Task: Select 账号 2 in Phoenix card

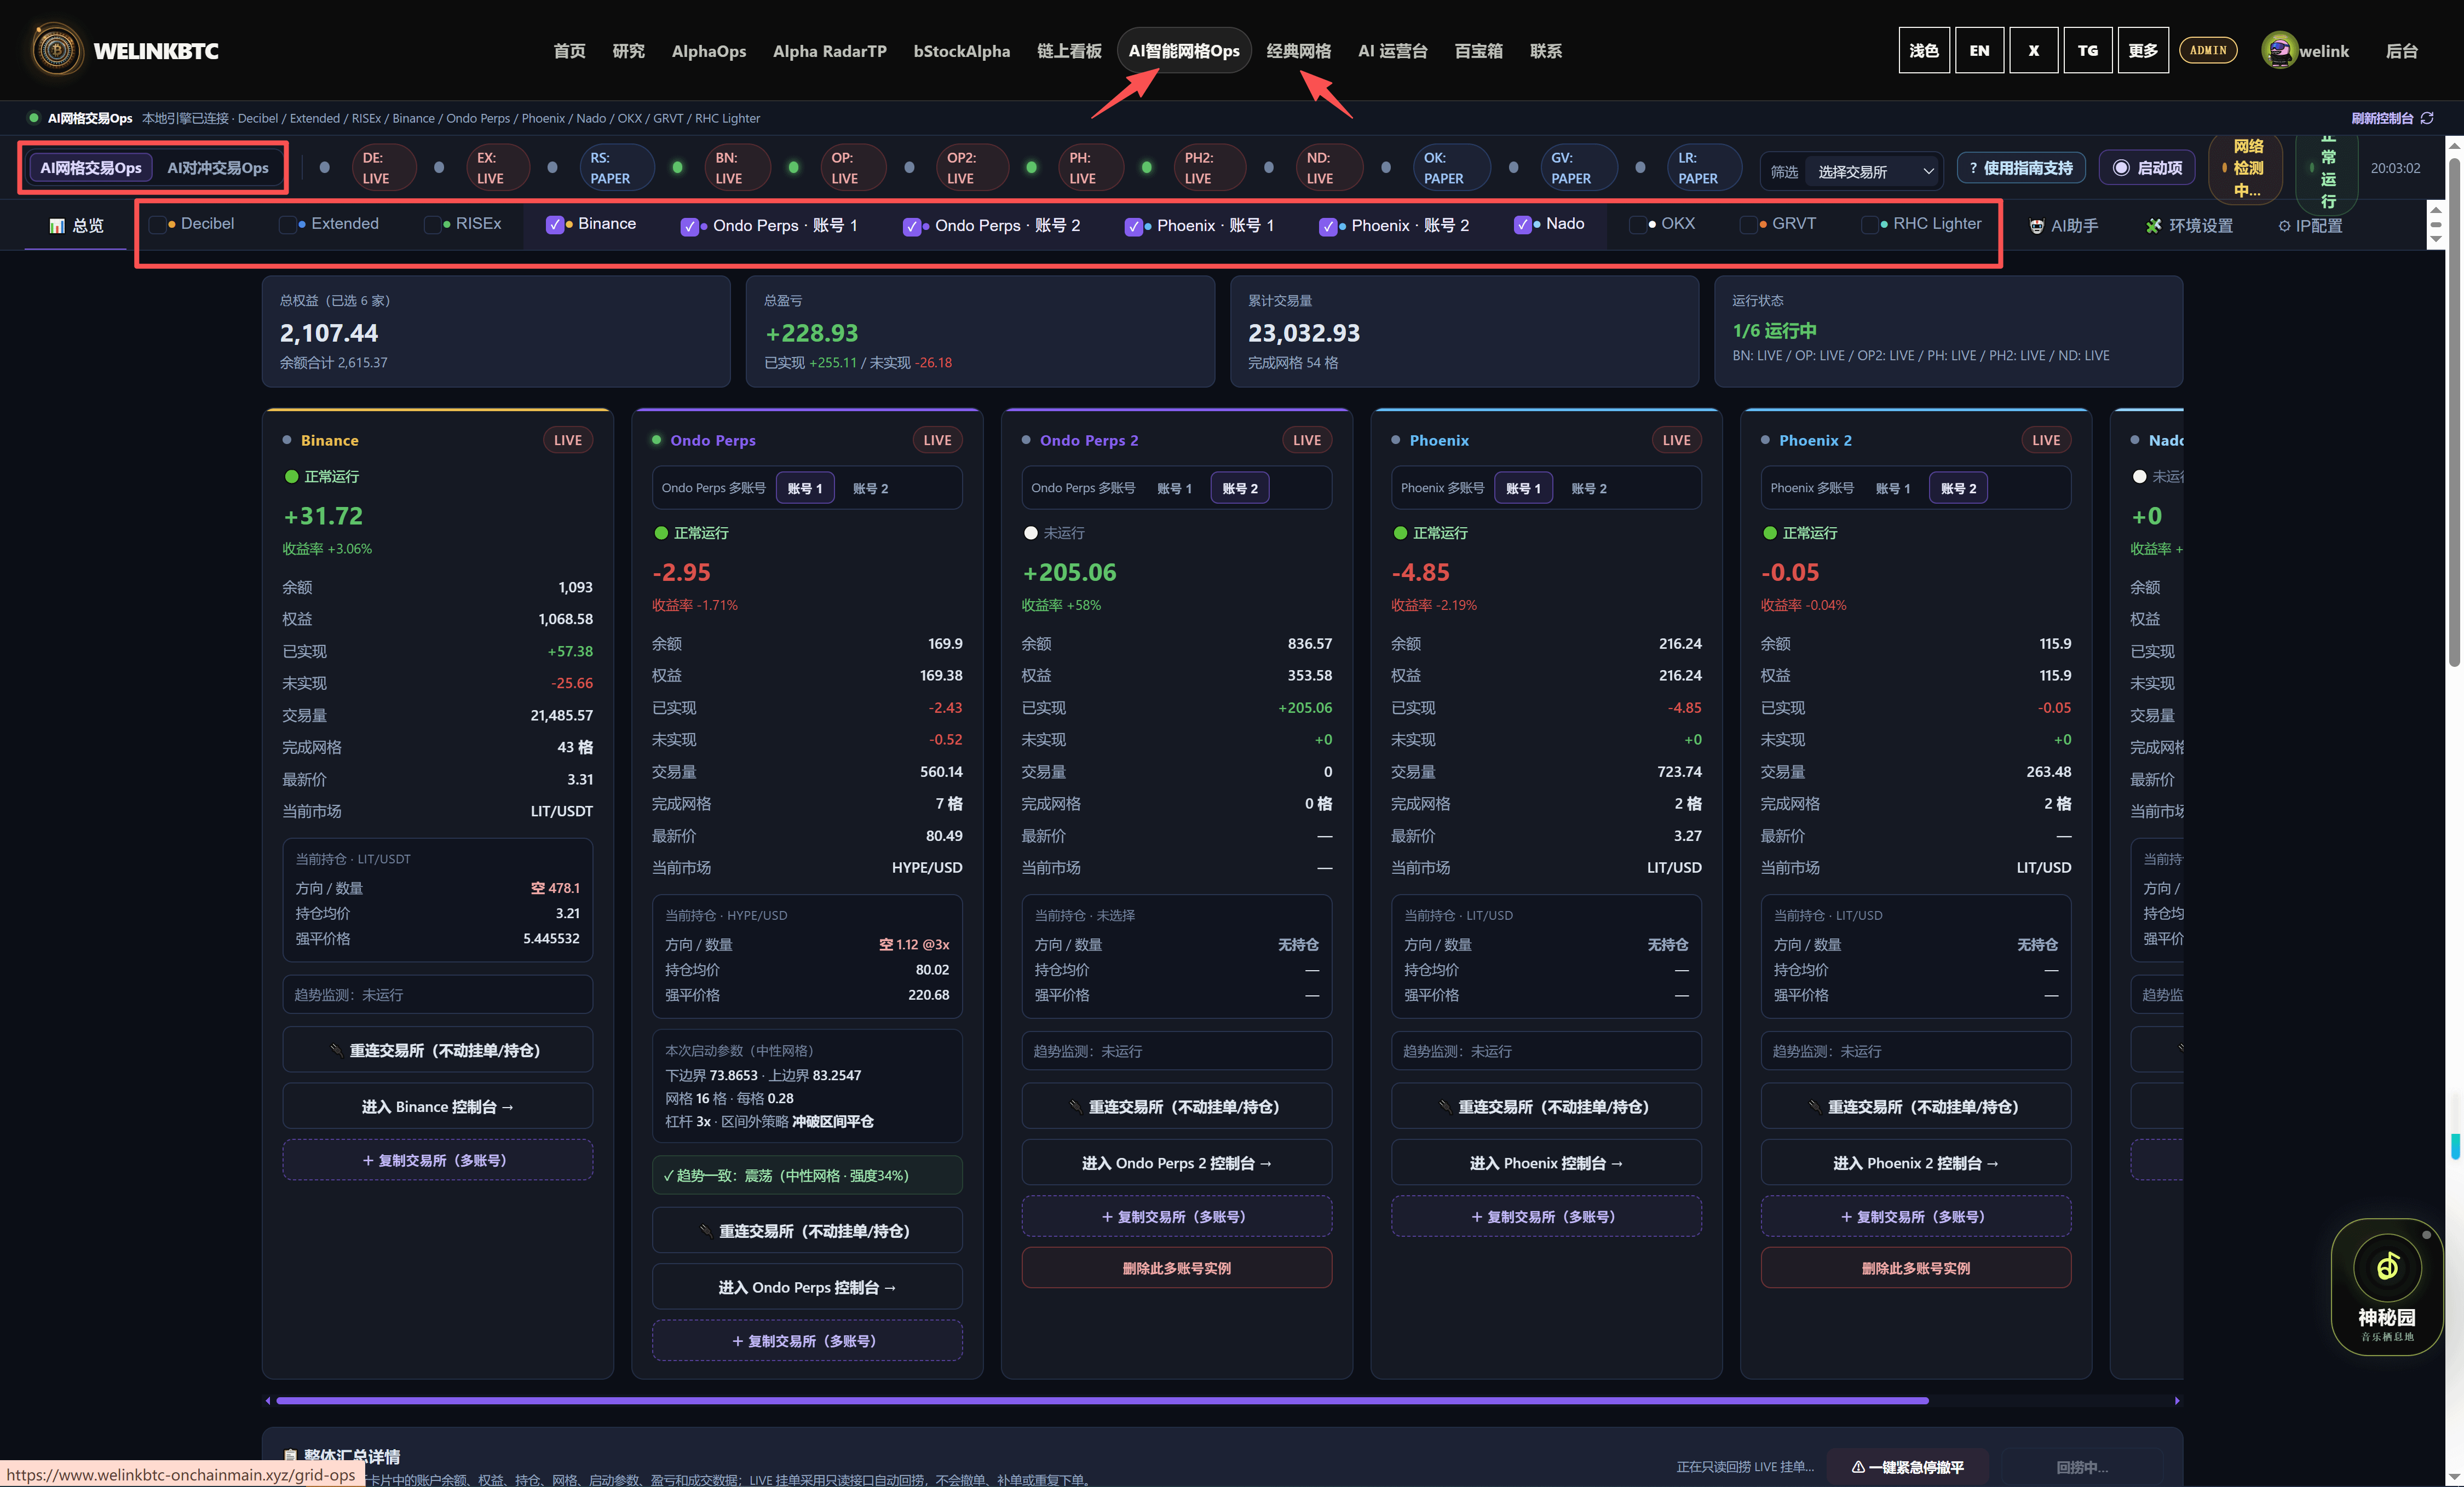Action: [1589, 488]
